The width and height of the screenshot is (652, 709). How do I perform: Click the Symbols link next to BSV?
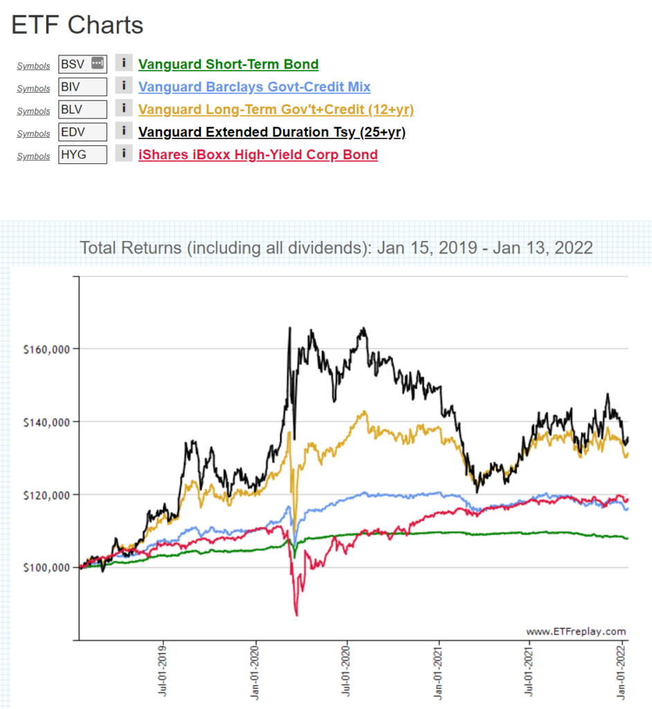[33, 66]
